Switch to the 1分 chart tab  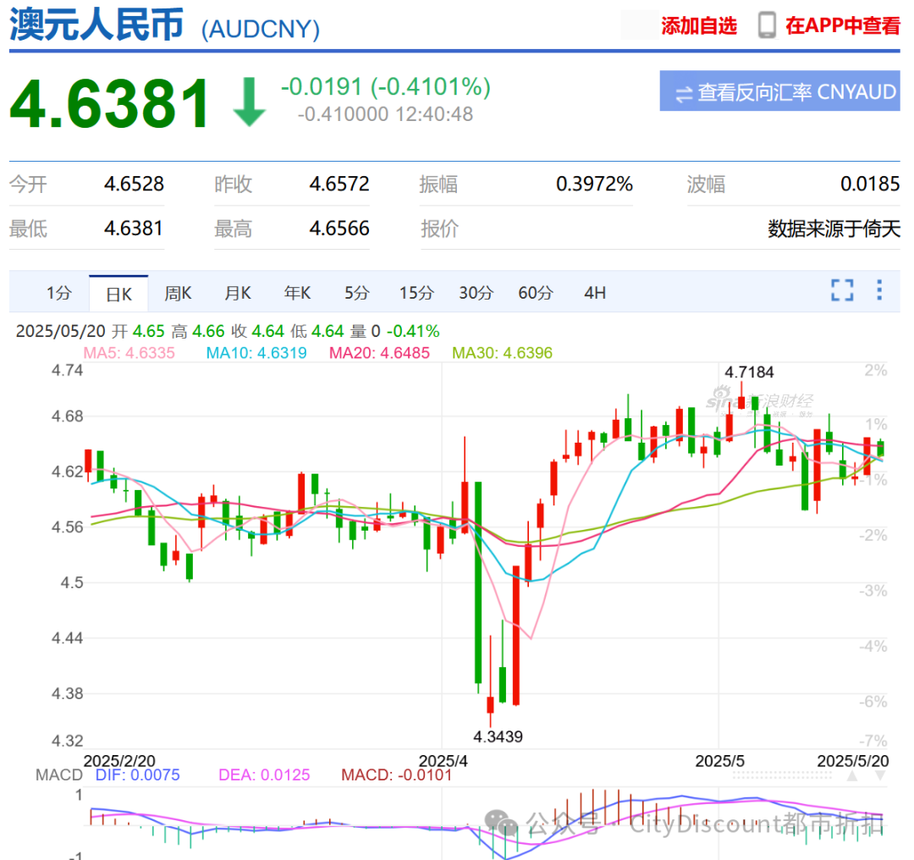tap(59, 293)
